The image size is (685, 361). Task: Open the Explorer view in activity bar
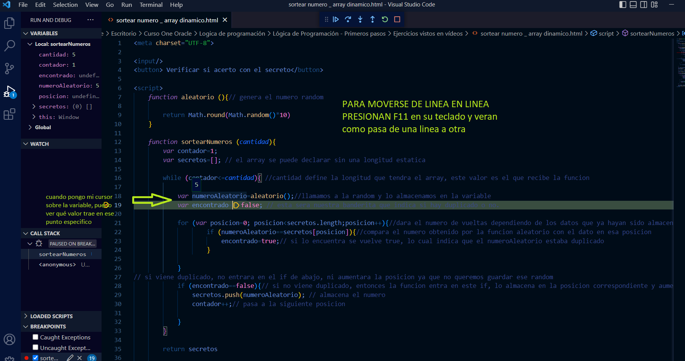point(9,23)
